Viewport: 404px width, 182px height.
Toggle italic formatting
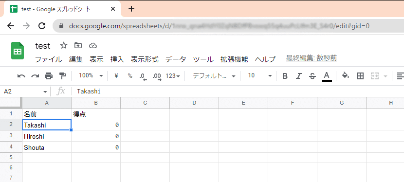(x=299, y=76)
